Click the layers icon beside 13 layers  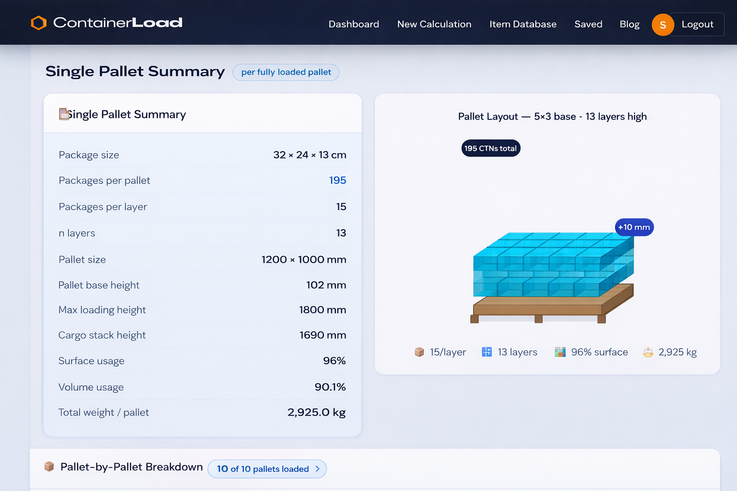[486, 351]
